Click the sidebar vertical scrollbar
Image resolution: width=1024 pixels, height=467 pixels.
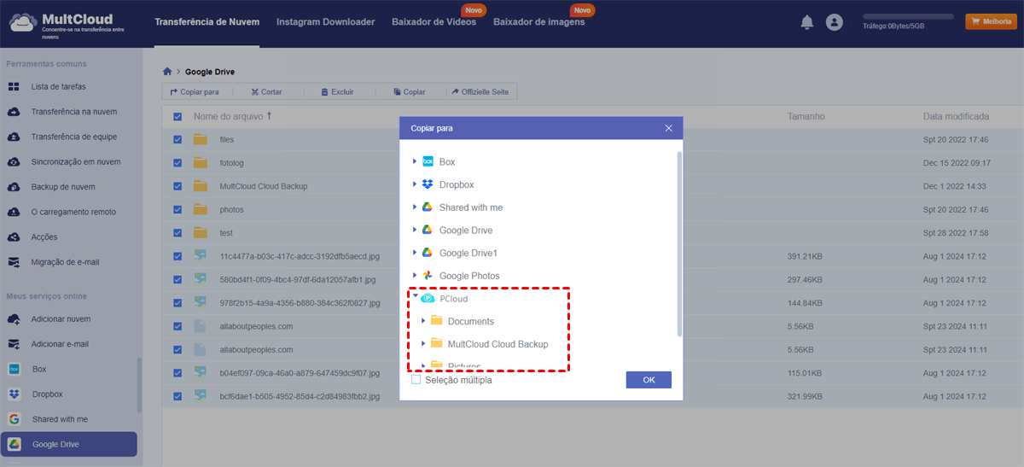coord(140,386)
